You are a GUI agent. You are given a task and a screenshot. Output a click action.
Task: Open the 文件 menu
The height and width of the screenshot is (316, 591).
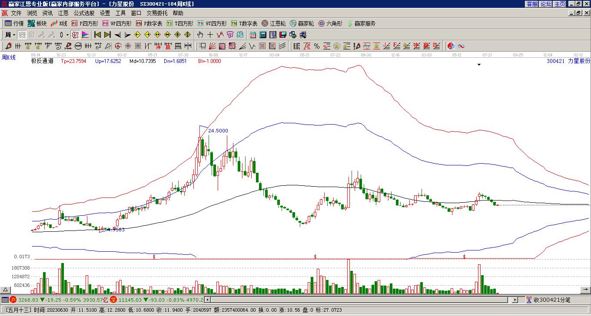[16, 13]
